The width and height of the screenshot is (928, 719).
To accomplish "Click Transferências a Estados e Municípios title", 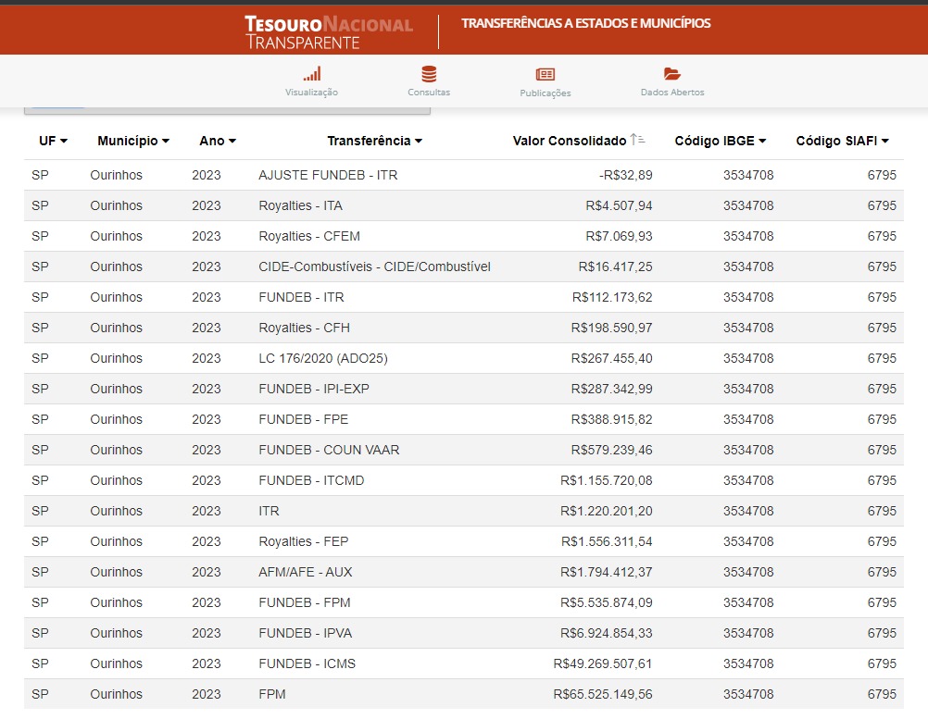I will [586, 23].
